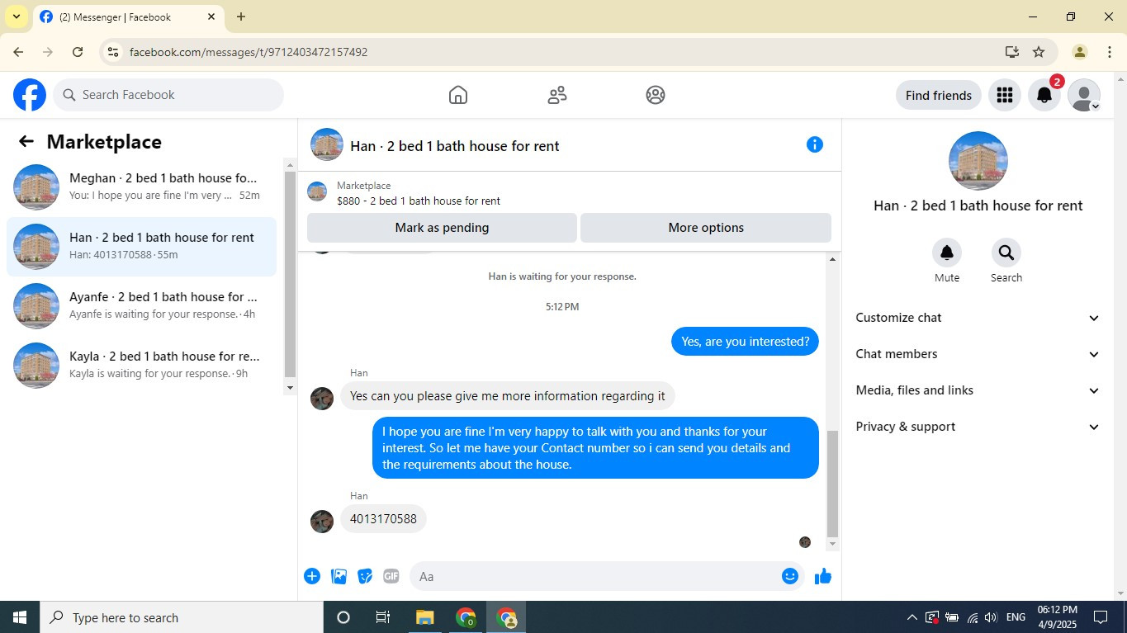The image size is (1127, 633).
Task: Select Han's conversation in list
Action: (142, 247)
